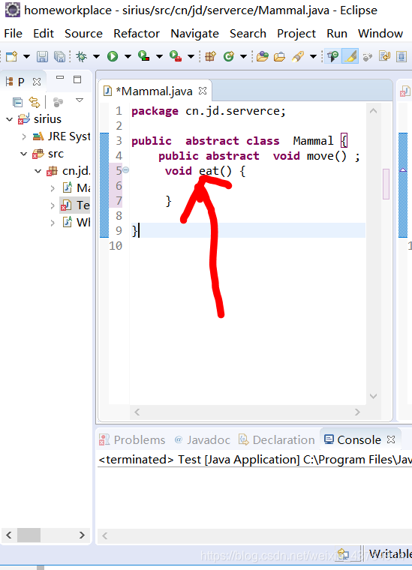Close the Mammal.java editor tab
Screen dimensions: 412x570
point(203,91)
